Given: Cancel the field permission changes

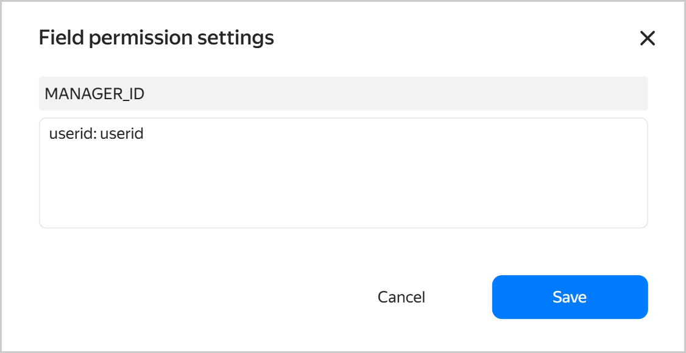Looking at the screenshot, I should [401, 297].
